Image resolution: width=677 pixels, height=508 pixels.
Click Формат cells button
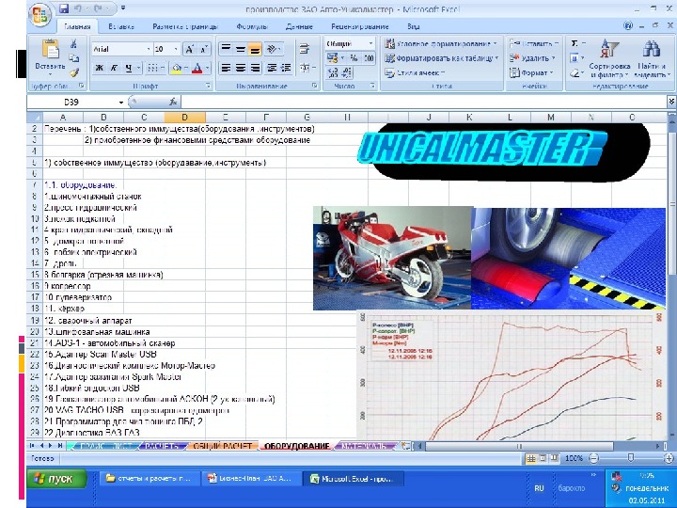[x=531, y=72]
